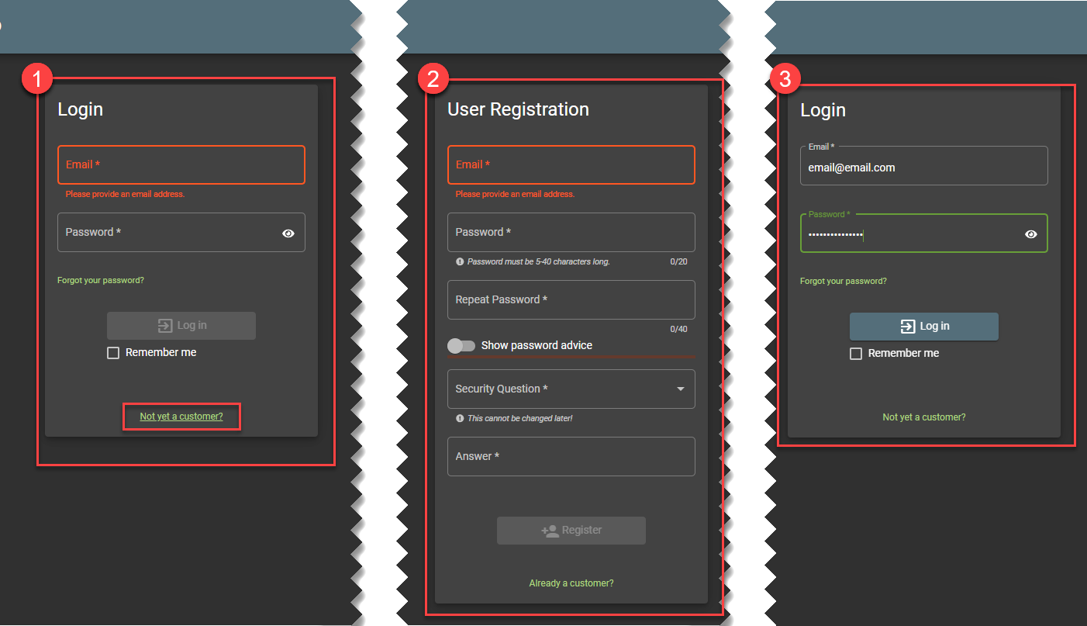Click the red step badge numbered 3
This screenshot has height=626, width=1087.
pos(785,78)
